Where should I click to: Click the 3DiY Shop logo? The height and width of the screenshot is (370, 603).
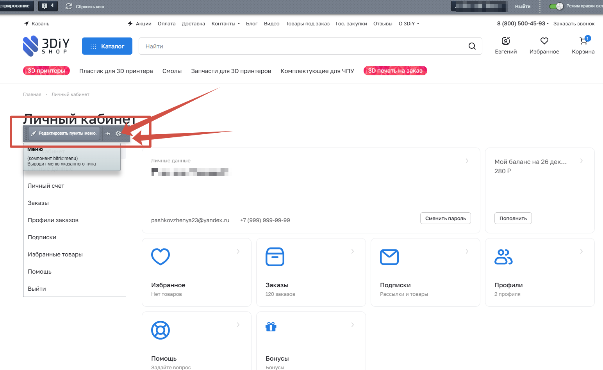pos(46,46)
